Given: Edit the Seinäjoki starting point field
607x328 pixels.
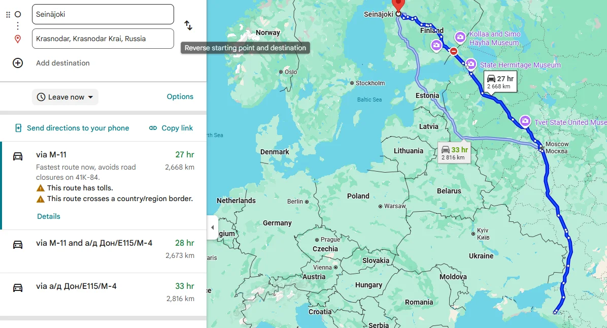Looking at the screenshot, I should 102,14.
